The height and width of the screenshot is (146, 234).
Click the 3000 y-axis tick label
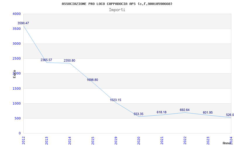coord(17,44)
